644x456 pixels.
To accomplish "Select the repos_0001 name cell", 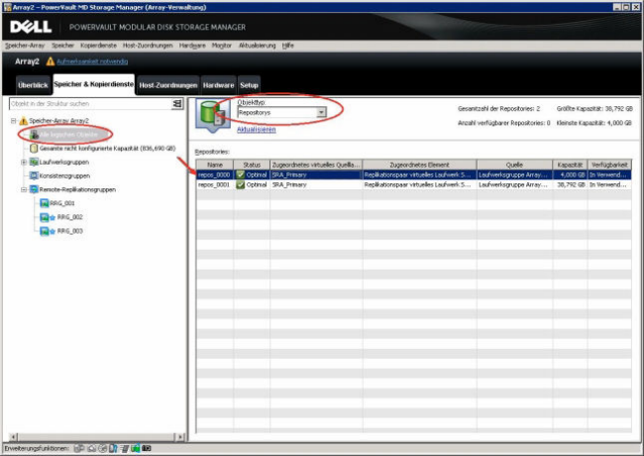I will coord(215,184).
